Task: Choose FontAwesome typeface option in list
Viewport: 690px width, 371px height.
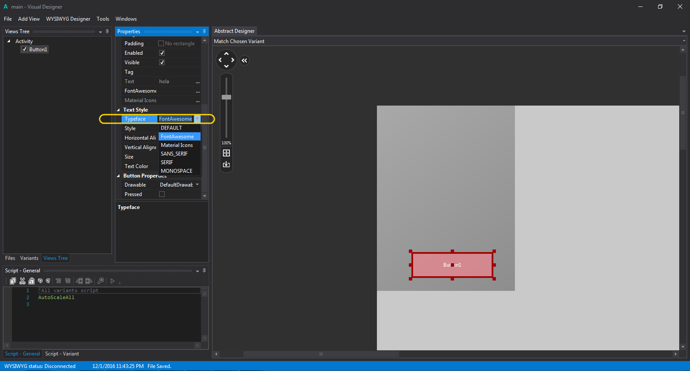Action: tap(179, 137)
